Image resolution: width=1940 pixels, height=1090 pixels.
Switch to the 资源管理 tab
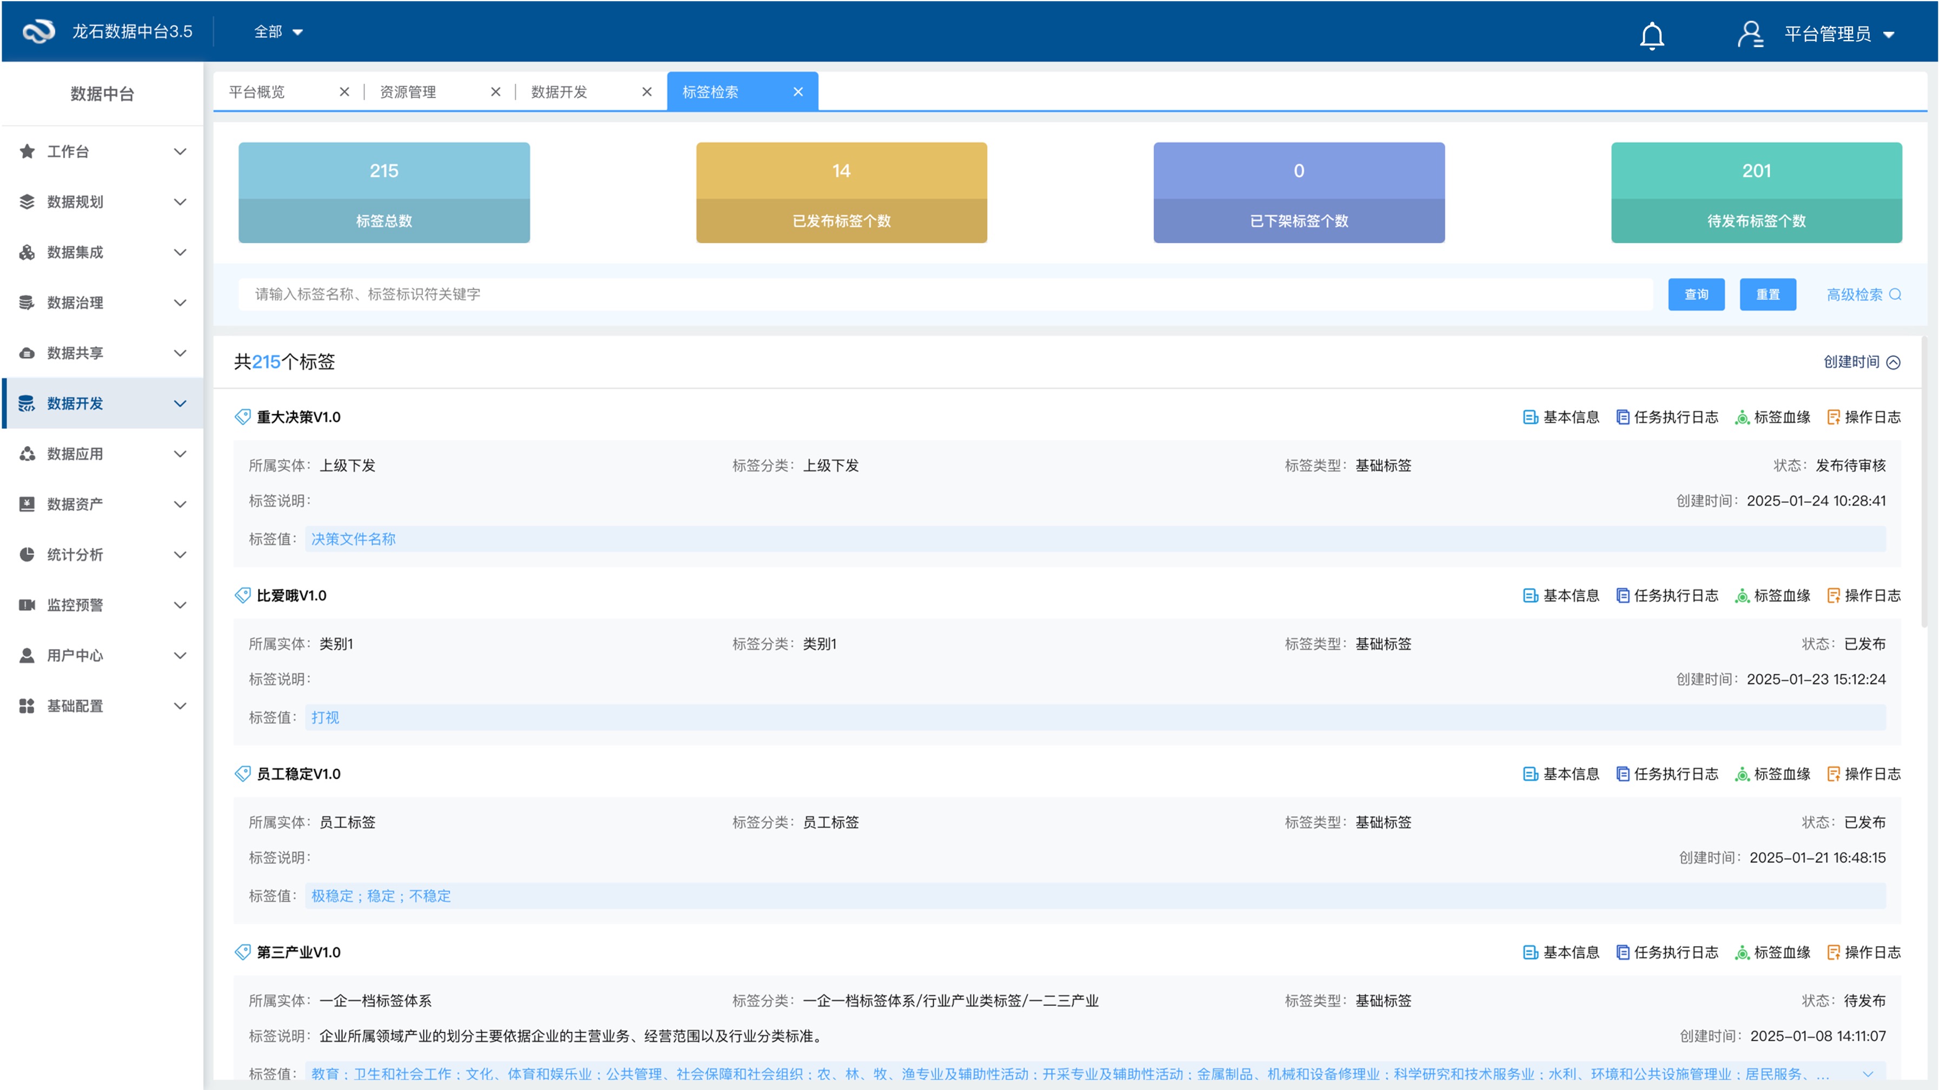click(408, 92)
